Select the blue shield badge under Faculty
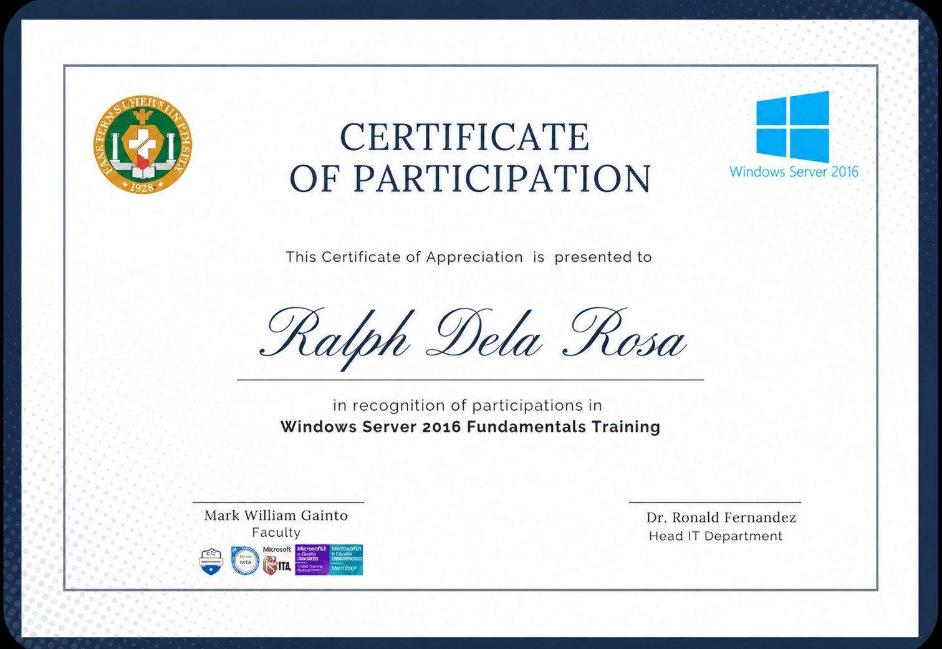 tap(211, 561)
